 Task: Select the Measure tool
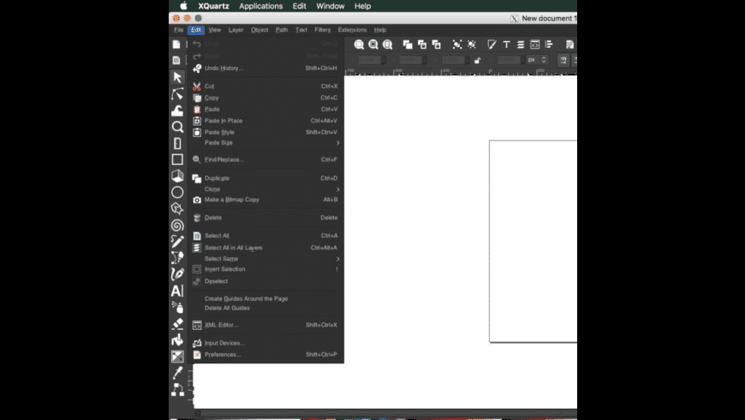pos(177,143)
